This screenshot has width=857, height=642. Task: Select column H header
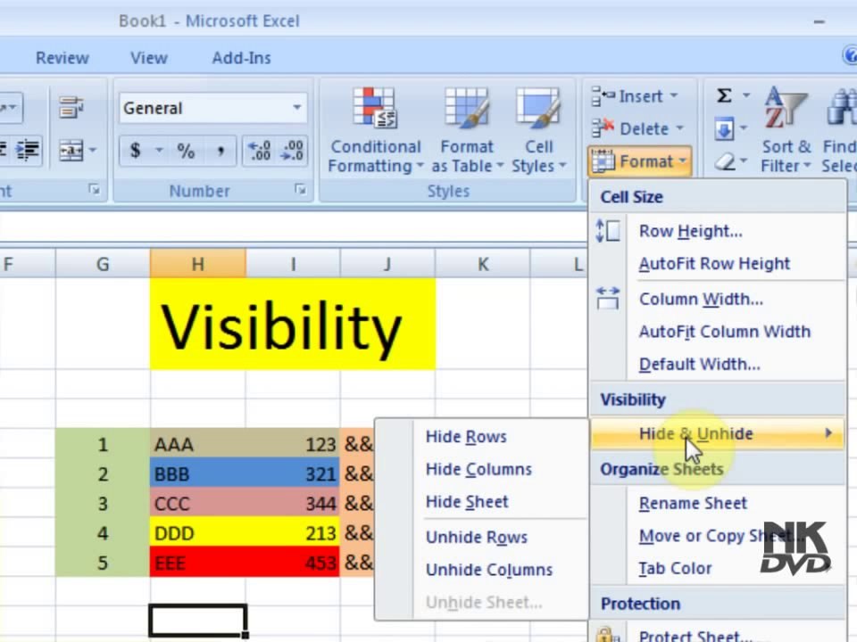point(198,264)
